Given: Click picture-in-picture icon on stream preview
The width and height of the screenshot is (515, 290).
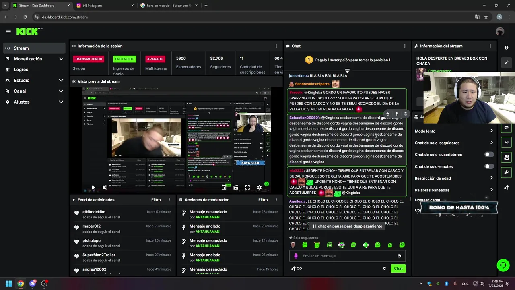Looking at the screenshot, I should click(224, 187).
